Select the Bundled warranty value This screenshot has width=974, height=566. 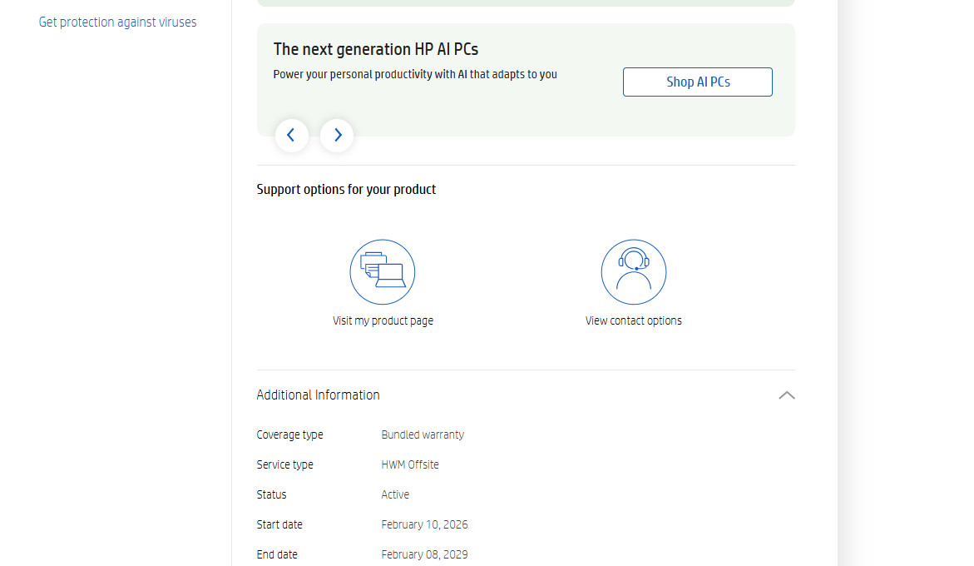[423, 435]
